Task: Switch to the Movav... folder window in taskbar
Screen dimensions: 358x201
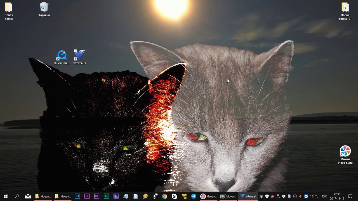Action: (x=63, y=196)
